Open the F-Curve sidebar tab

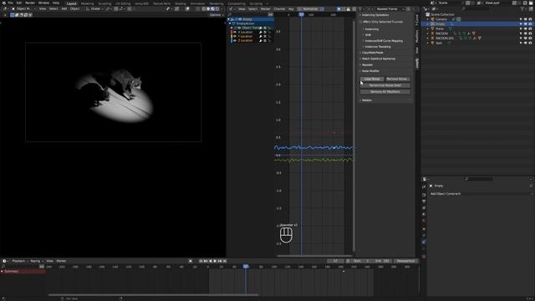(417, 20)
